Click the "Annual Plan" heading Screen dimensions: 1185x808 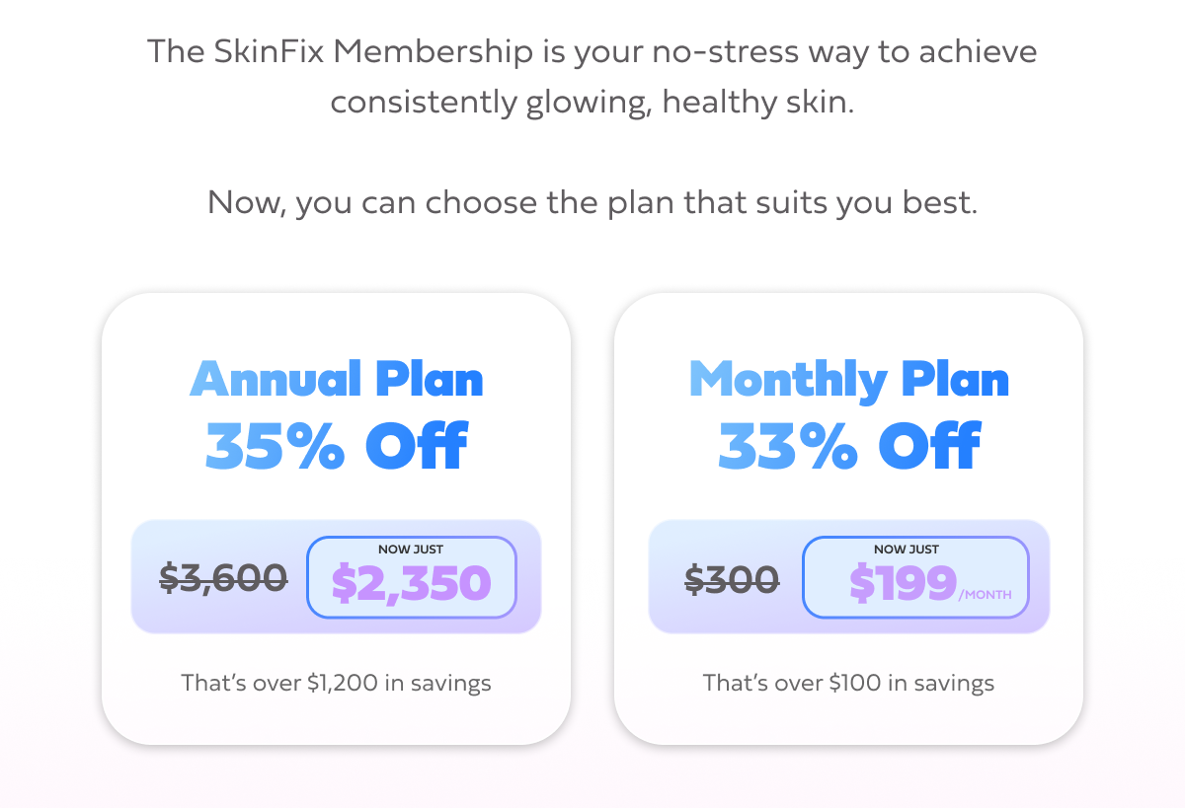click(x=336, y=380)
